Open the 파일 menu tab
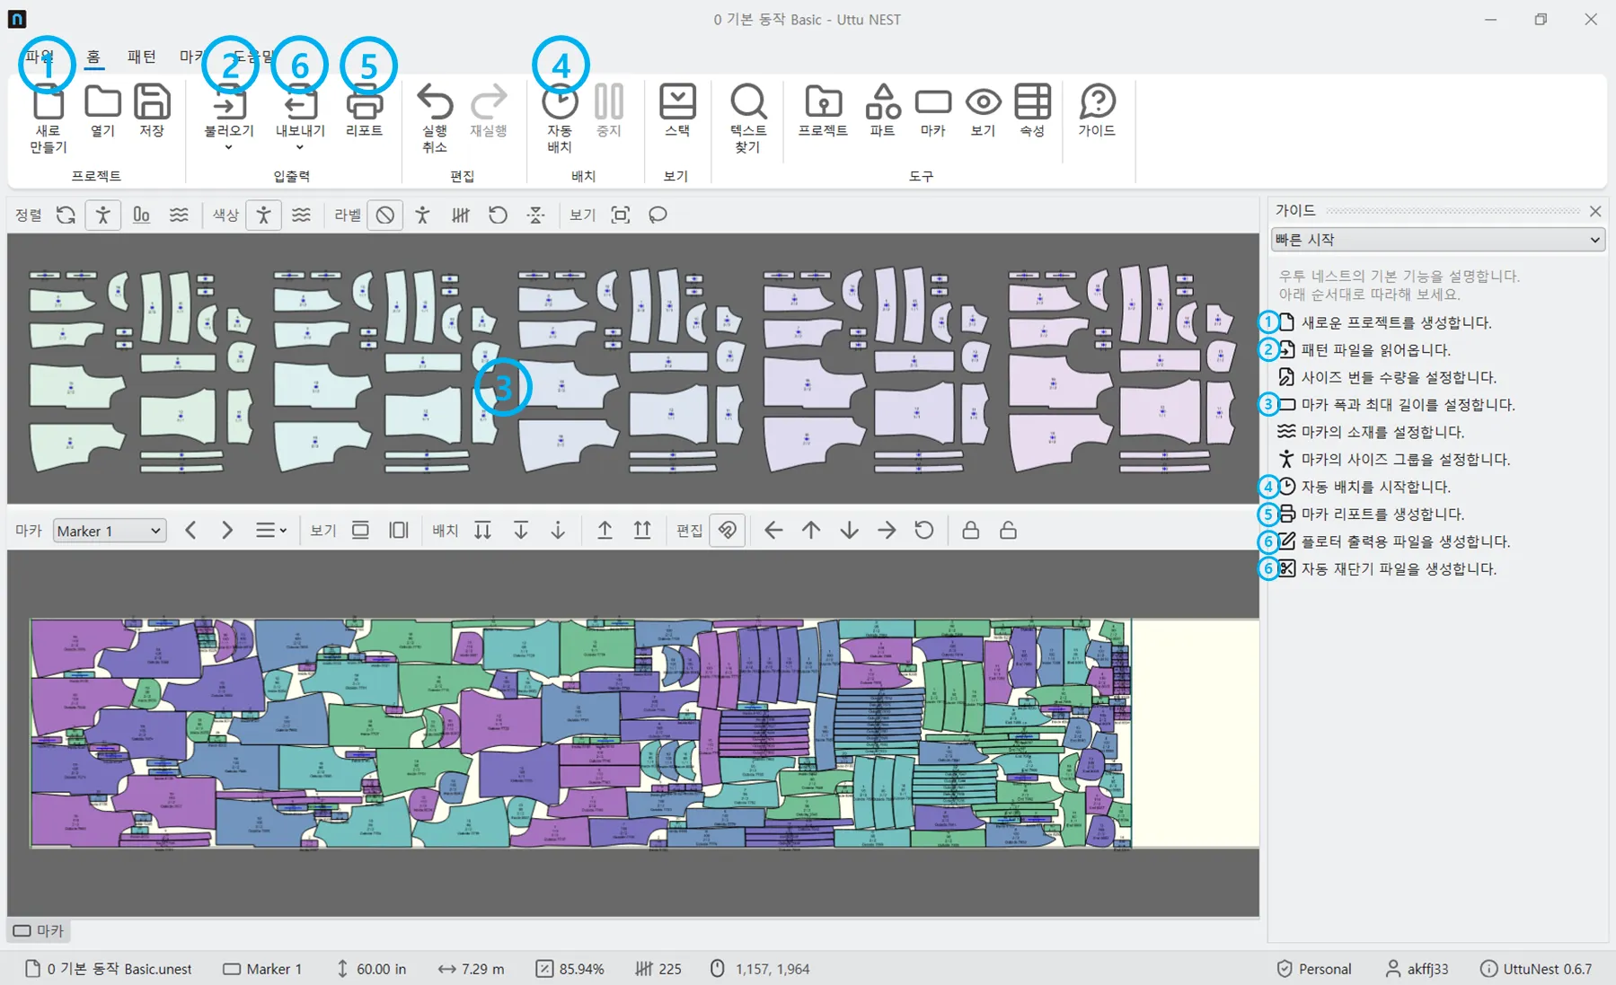 (40, 57)
